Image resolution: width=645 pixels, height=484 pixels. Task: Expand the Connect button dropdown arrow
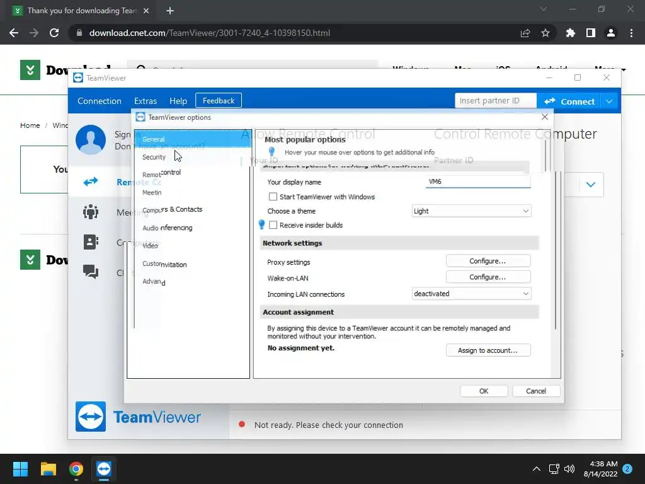[609, 101]
